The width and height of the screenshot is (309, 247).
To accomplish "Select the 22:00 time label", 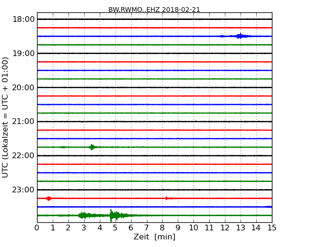I will point(23,156).
